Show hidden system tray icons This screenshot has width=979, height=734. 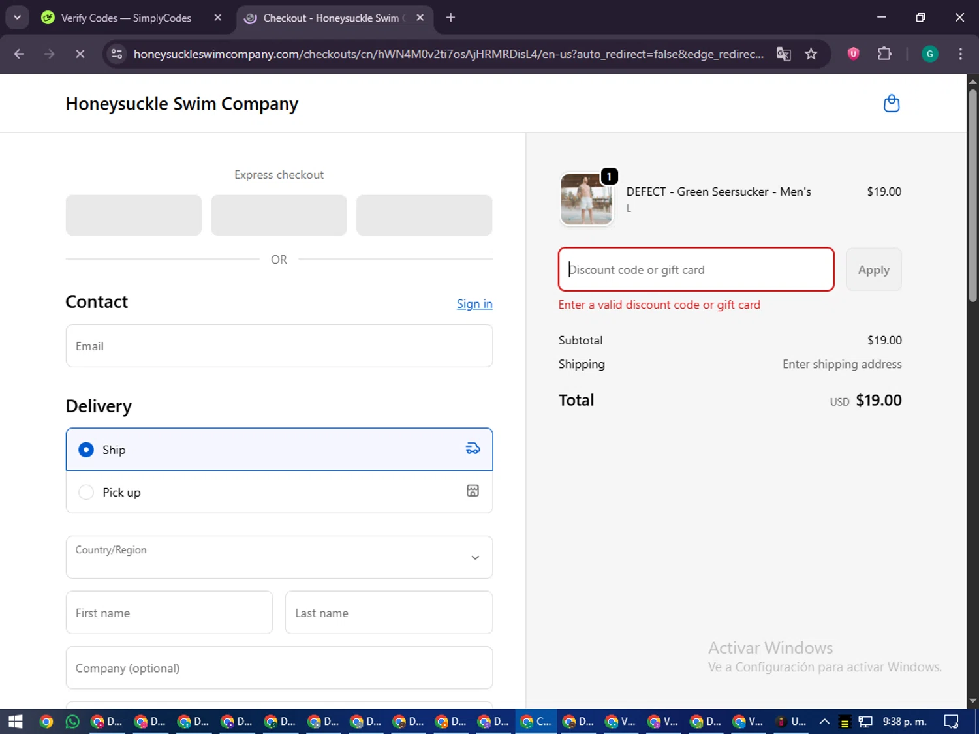824,721
